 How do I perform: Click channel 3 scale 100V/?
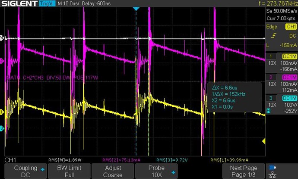[x=291, y=105]
